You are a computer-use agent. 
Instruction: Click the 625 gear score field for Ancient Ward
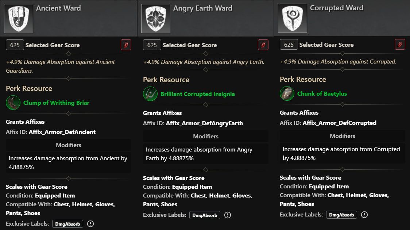coord(15,45)
